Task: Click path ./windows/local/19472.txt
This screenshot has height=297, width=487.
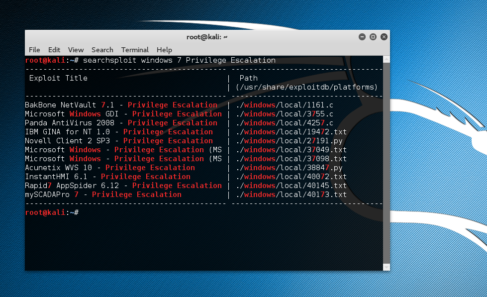Action: (291, 132)
